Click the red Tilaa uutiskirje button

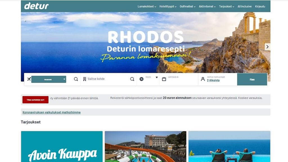coord(35,100)
